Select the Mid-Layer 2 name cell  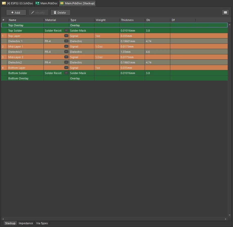(x=25, y=57)
